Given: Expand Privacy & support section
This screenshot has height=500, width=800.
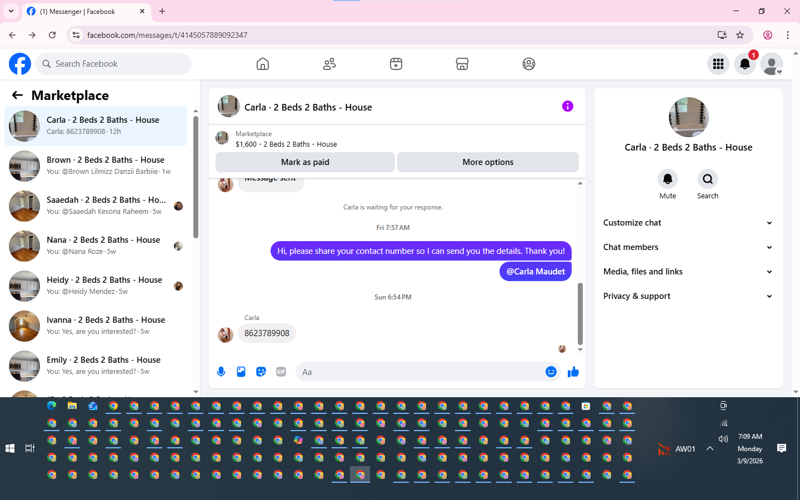Looking at the screenshot, I should [x=688, y=296].
